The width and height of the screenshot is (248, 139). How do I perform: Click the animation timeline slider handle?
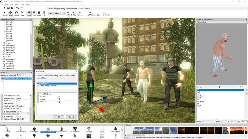[219, 87]
